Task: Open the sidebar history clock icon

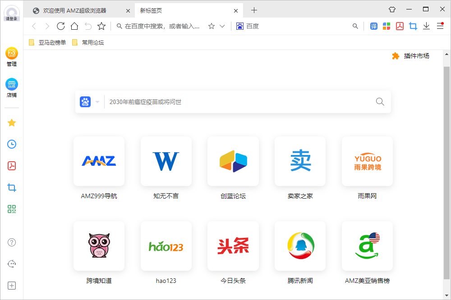Action: click(12, 144)
